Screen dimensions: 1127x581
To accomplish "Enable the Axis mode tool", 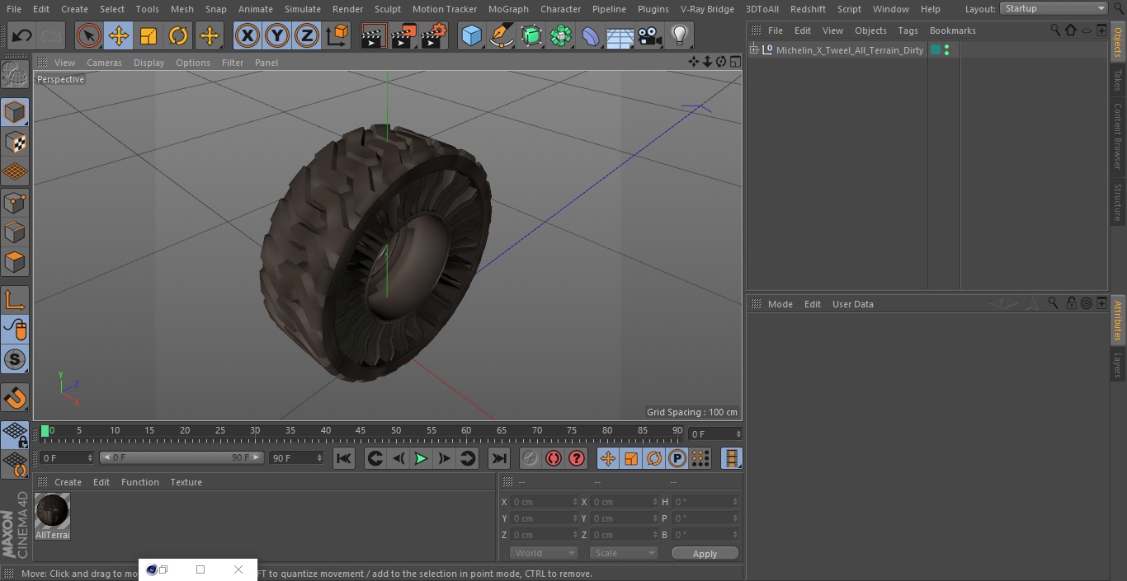I will tap(15, 300).
